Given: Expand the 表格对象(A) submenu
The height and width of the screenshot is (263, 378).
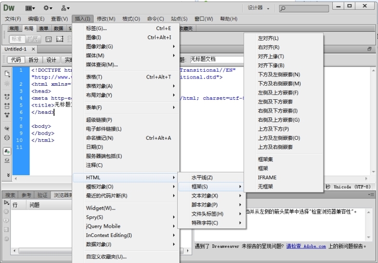Looking at the screenshot, I should (130, 86).
